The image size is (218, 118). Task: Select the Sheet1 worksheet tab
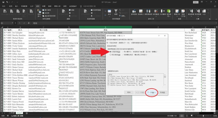(19, 113)
